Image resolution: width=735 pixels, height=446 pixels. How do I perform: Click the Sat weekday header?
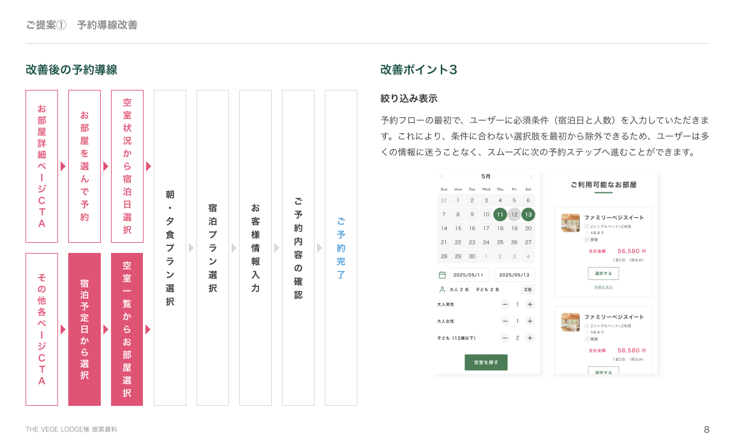(x=528, y=189)
